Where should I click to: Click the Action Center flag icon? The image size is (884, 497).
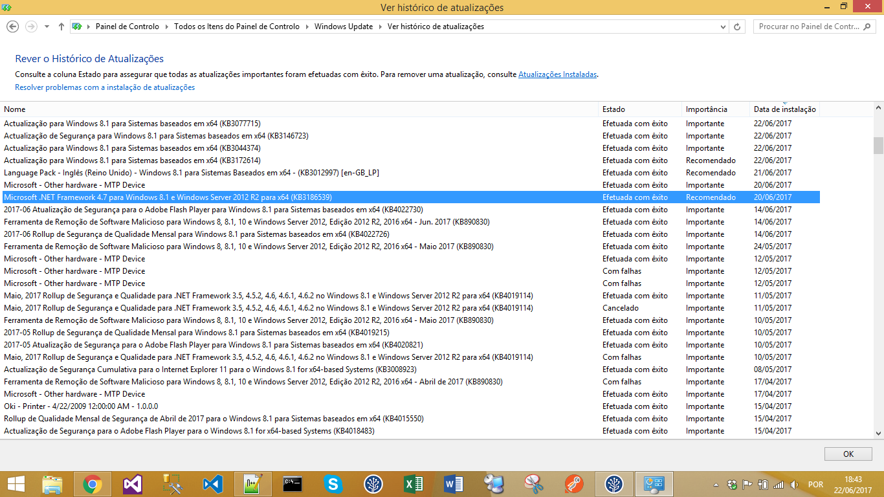click(747, 484)
